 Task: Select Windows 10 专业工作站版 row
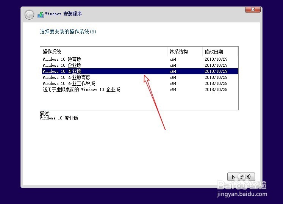click(x=140, y=83)
